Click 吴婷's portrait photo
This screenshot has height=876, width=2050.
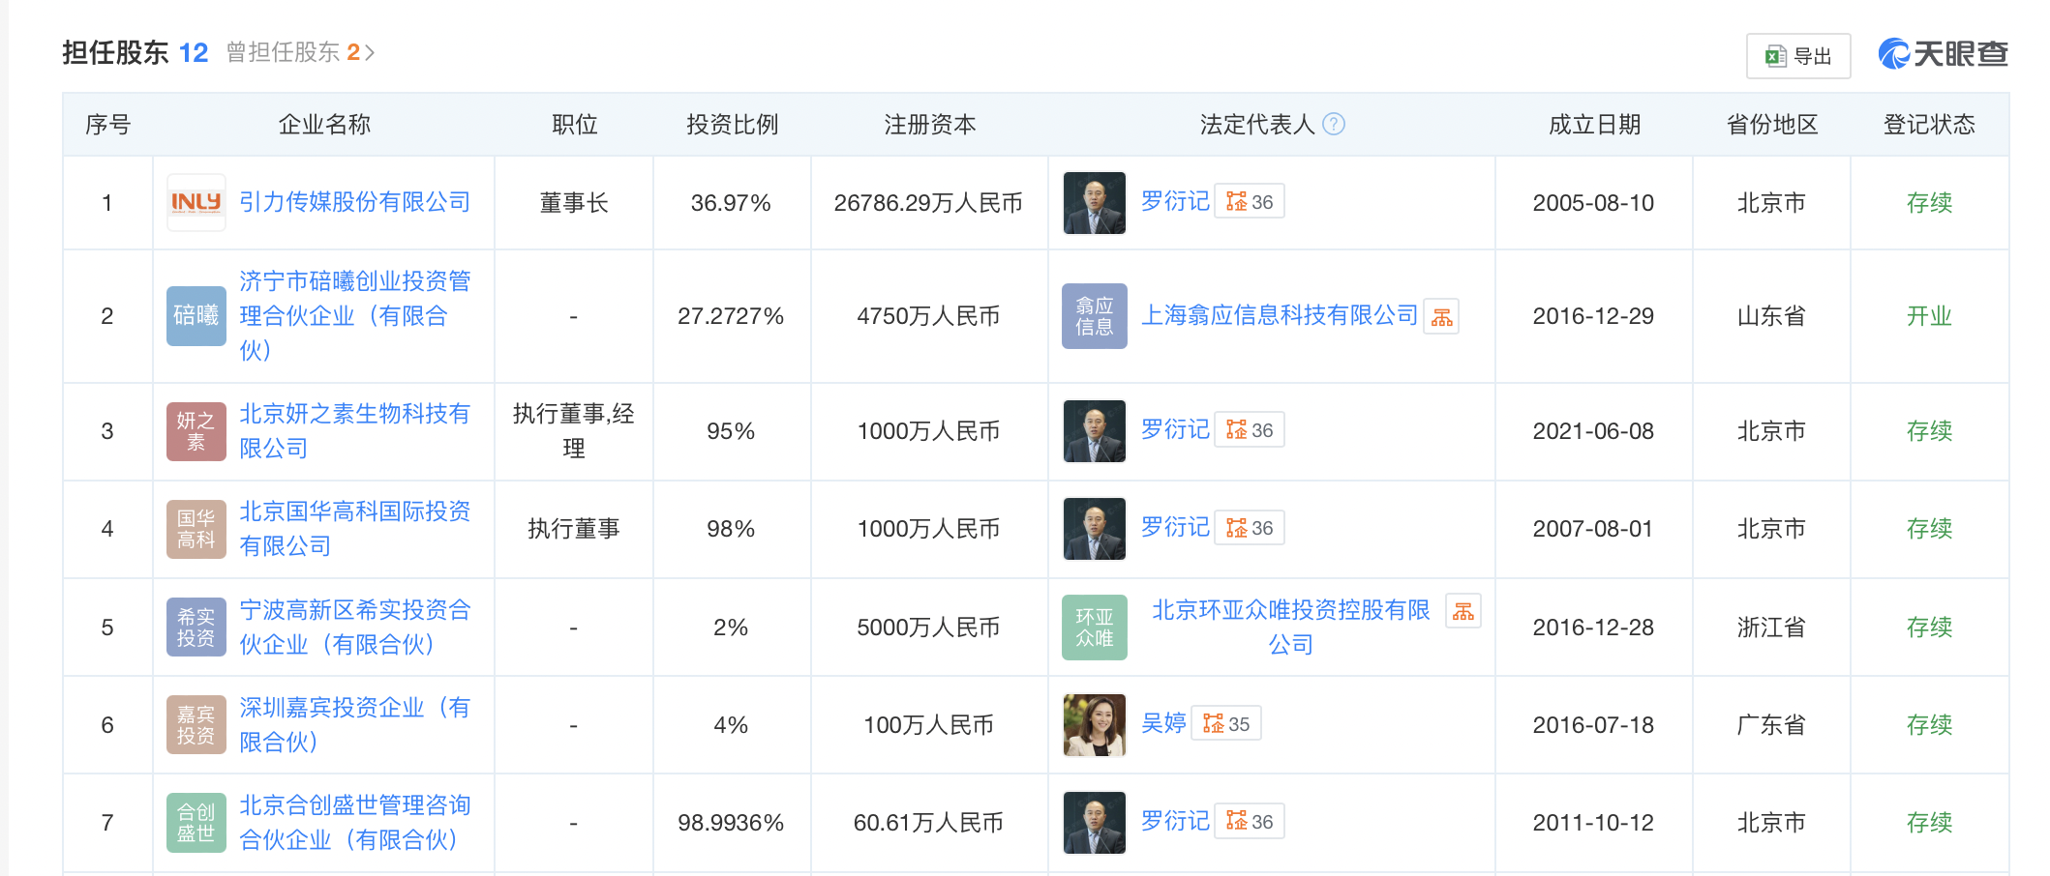(1095, 724)
